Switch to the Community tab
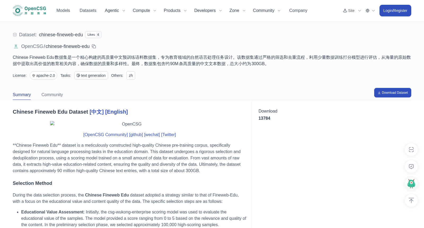424x228 pixels. pyautogui.click(x=52, y=95)
